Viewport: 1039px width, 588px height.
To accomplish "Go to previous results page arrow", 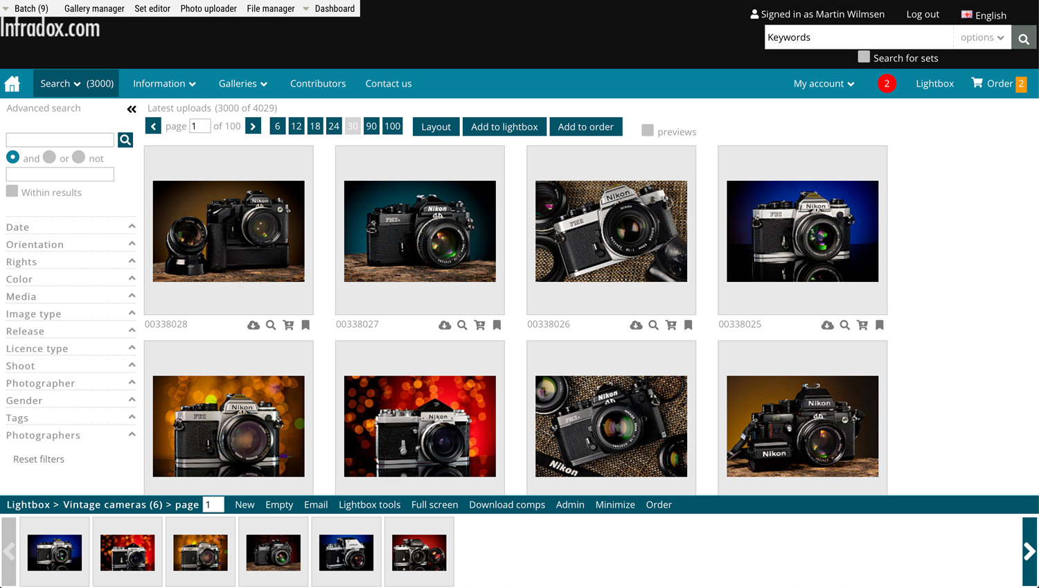I will tap(154, 126).
